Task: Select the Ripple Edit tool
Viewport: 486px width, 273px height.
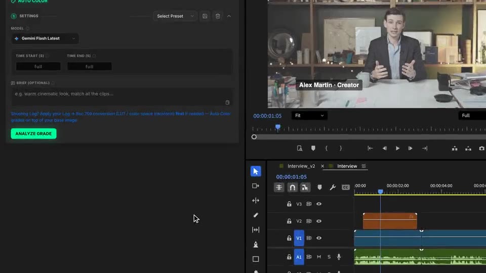Action: click(256, 200)
